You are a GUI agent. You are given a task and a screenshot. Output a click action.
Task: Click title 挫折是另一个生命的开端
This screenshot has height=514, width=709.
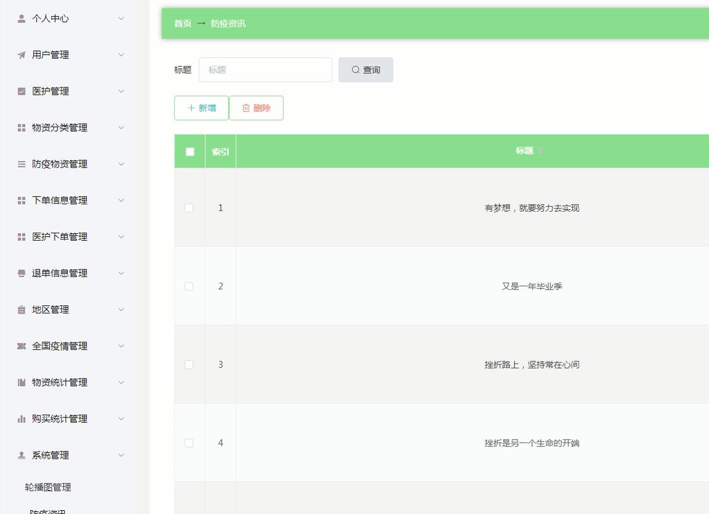(x=532, y=443)
